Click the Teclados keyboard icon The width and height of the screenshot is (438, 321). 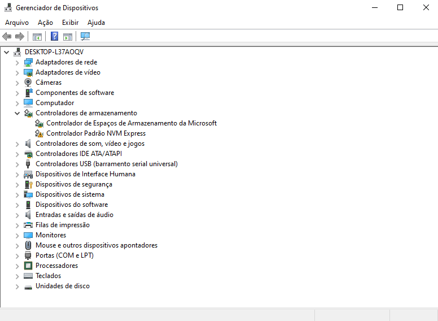click(x=28, y=276)
